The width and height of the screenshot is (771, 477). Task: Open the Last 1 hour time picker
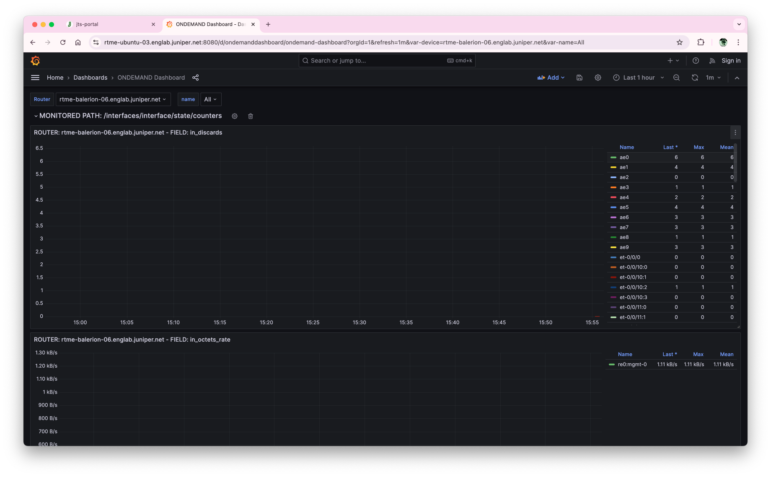click(x=639, y=78)
